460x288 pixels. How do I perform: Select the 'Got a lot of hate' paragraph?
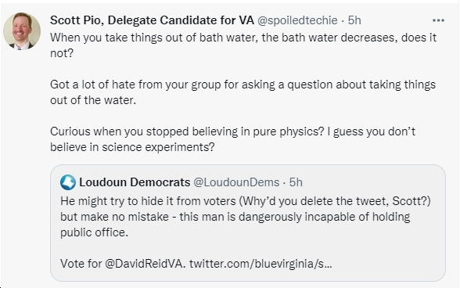coord(243,92)
